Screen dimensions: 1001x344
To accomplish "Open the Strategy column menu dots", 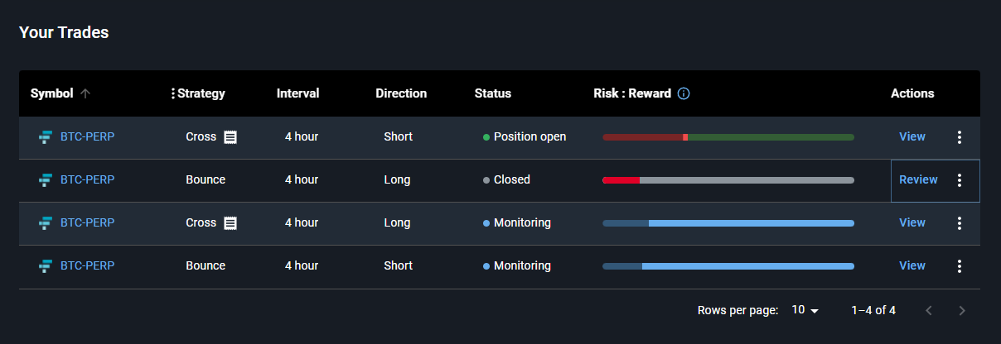I will (173, 93).
